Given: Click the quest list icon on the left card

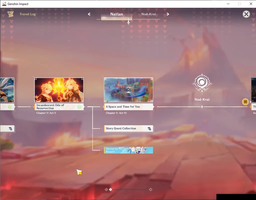Looking at the screenshot, I should click(10, 129).
